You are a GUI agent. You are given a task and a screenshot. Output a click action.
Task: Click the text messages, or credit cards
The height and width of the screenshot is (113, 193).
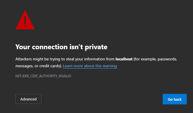click(39, 66)
